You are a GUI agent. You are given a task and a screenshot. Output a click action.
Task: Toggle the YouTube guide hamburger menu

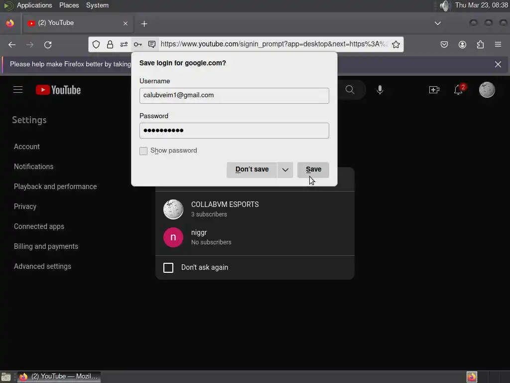coord(18,90)
